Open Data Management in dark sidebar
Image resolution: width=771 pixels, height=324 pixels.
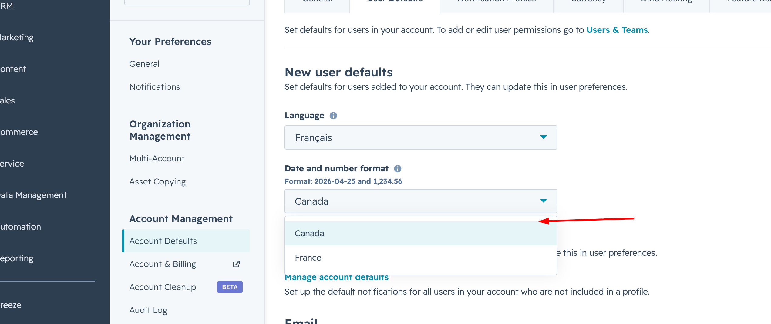[x=33, y=195]
